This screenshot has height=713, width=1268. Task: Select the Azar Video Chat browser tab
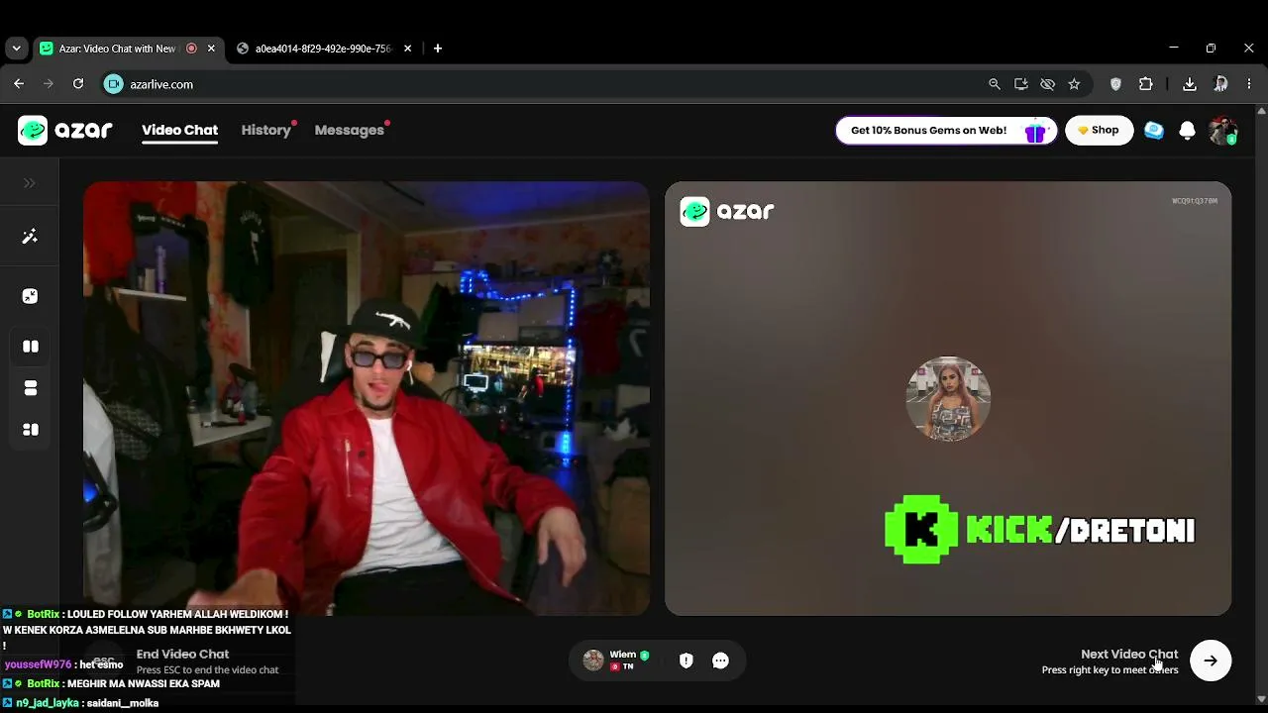point(117,49)
